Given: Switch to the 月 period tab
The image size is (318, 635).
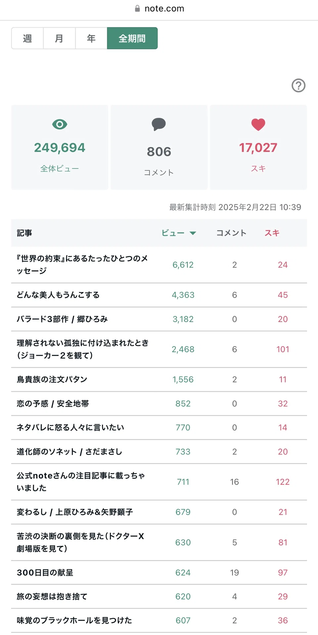Looking at the screenshot, I should pos(59,38).
